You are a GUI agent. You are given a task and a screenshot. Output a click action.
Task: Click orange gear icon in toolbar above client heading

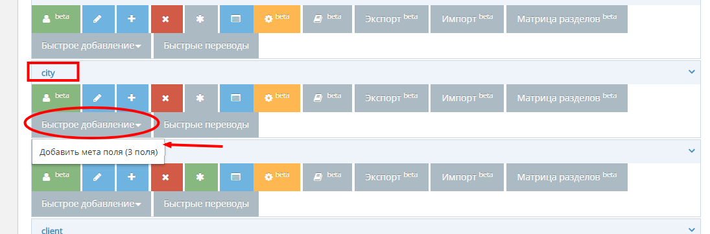277,178
